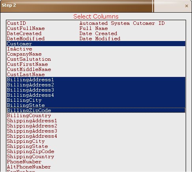Screen dimensions: 192x172
Task: Select the IsActive column
Action: 96,49
